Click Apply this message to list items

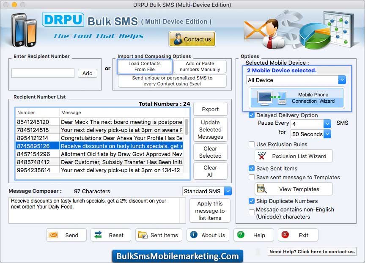210,211
